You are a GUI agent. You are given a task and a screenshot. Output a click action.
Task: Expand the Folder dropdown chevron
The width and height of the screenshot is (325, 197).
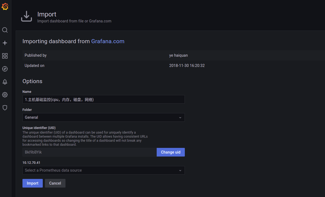pyautogui.click(x=180, y=117)
